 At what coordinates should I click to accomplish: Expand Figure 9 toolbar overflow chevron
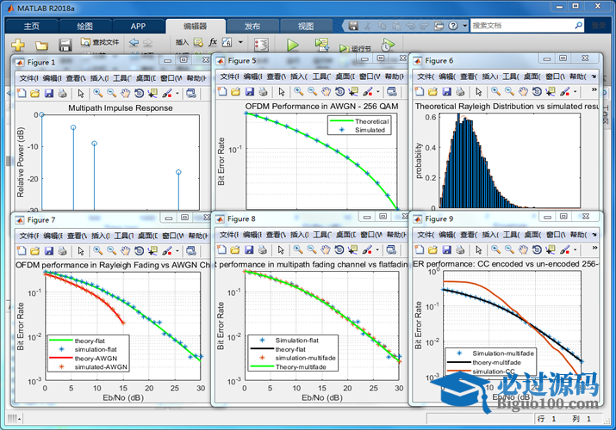[594, 248]
